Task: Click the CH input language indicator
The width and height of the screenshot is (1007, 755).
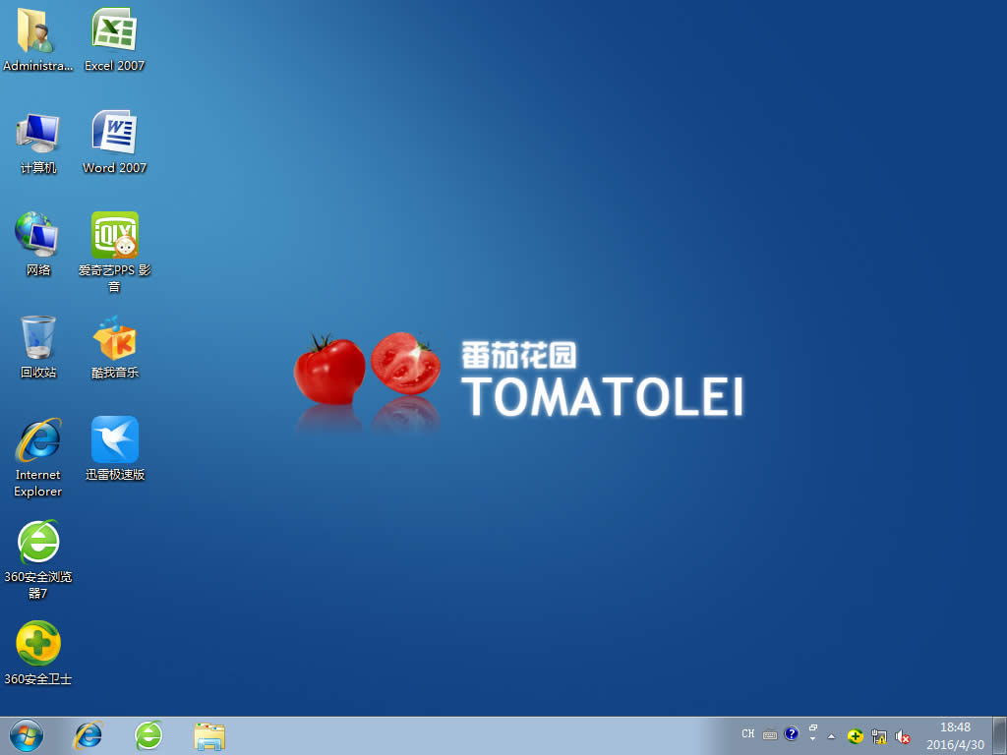Action: click(748, 734)
